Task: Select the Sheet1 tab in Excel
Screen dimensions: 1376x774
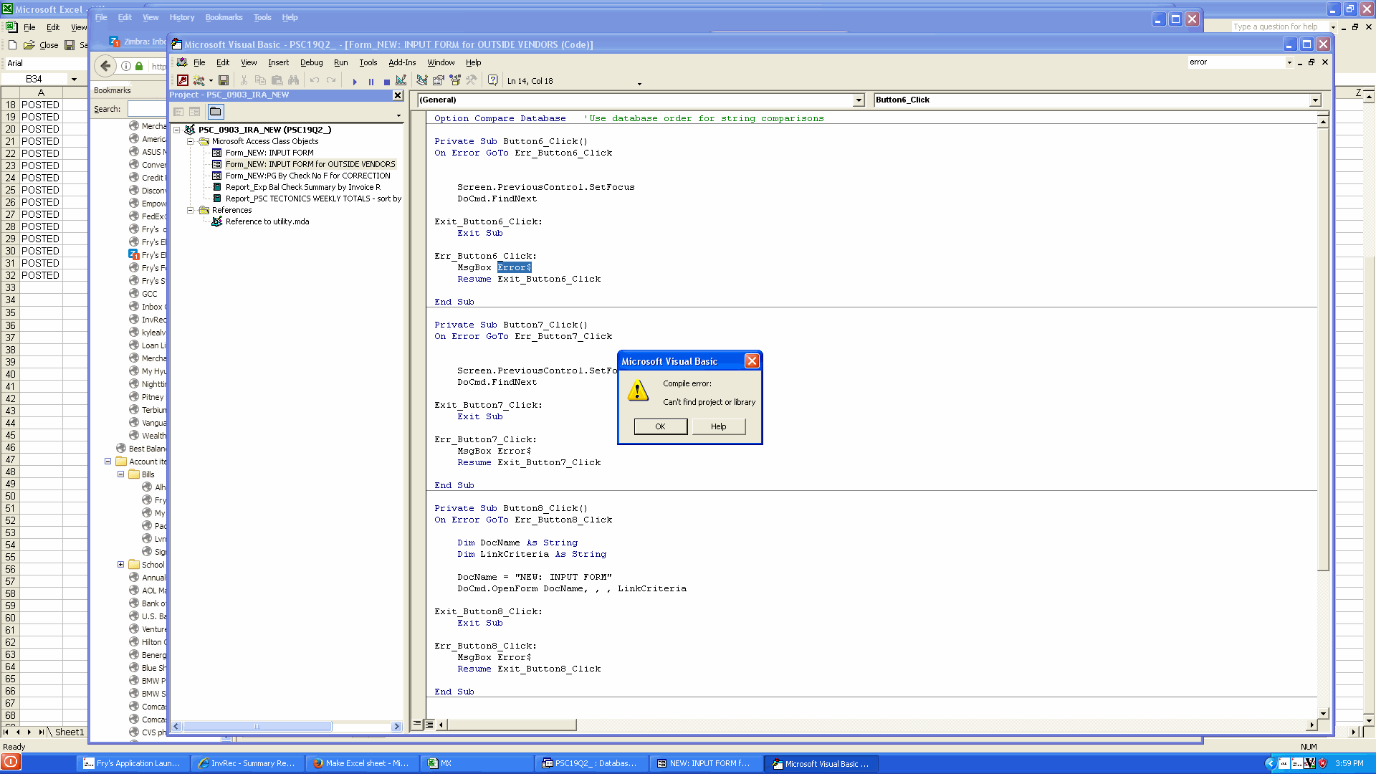Action: [70, 732]
